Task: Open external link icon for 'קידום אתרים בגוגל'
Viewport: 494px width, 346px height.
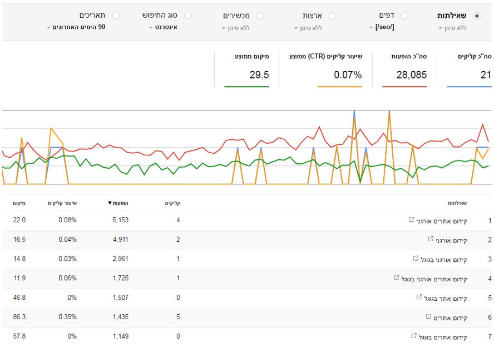Action: point(414,336)
